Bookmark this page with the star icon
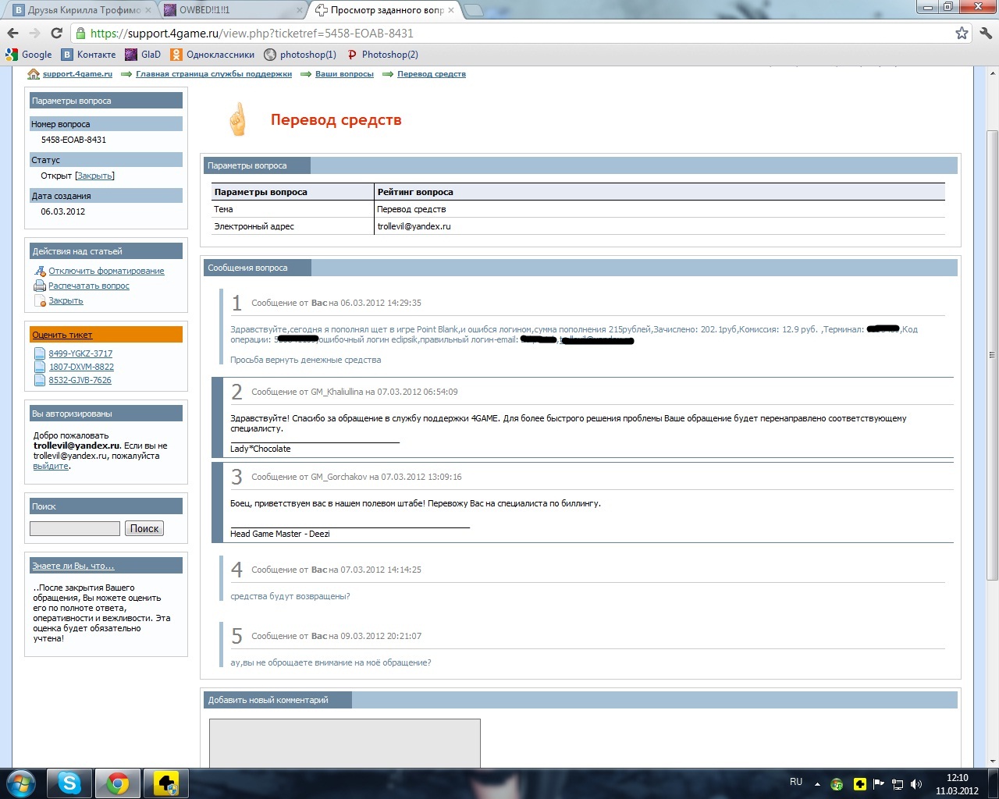The width and height of the screenshot is (999, 799). point(962,34)
